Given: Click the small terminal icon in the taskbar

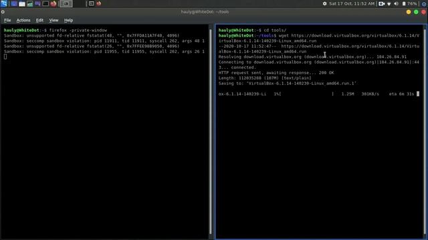Looking at the screenshot, I should point(92,3).
